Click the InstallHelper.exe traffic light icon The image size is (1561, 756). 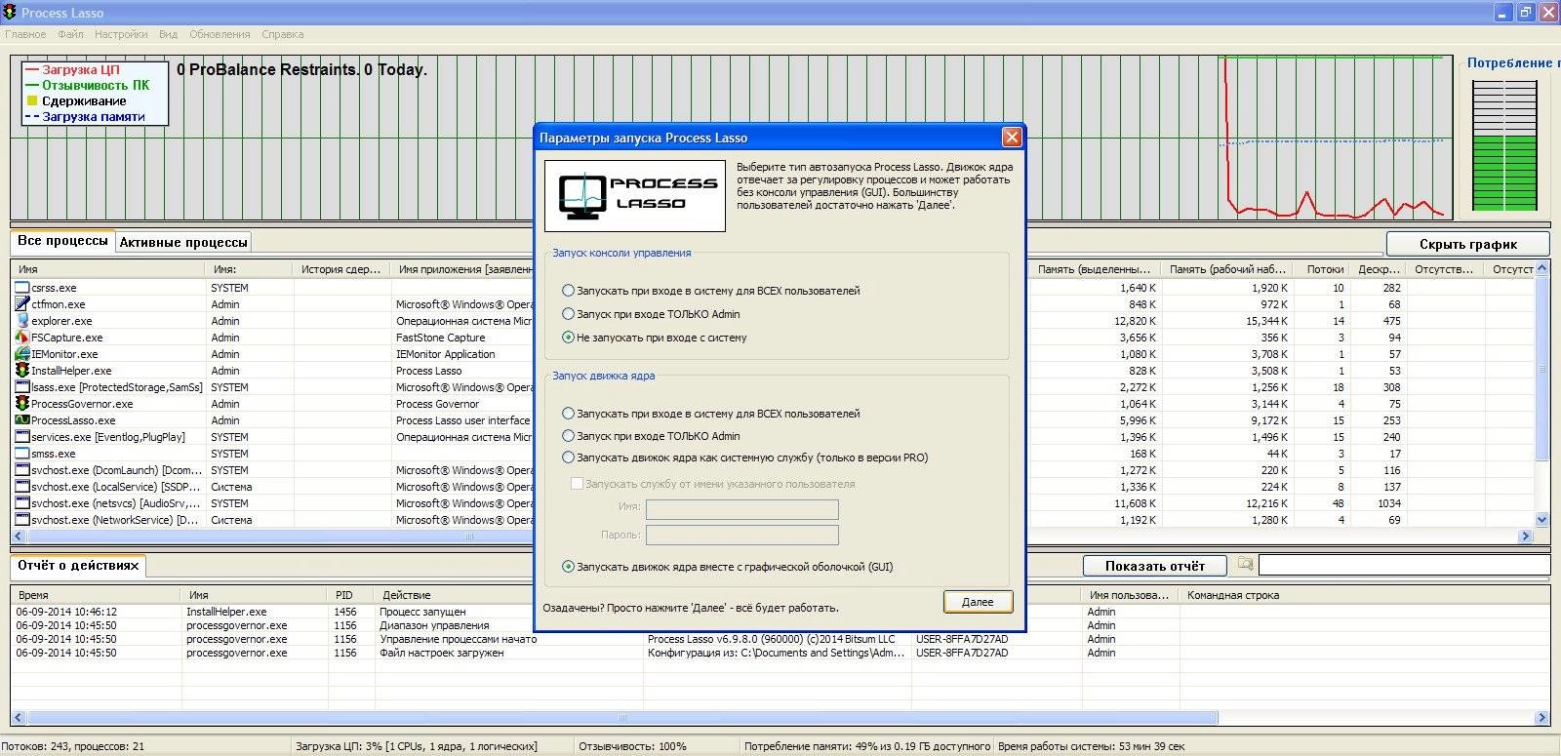(x=22, y=371)
